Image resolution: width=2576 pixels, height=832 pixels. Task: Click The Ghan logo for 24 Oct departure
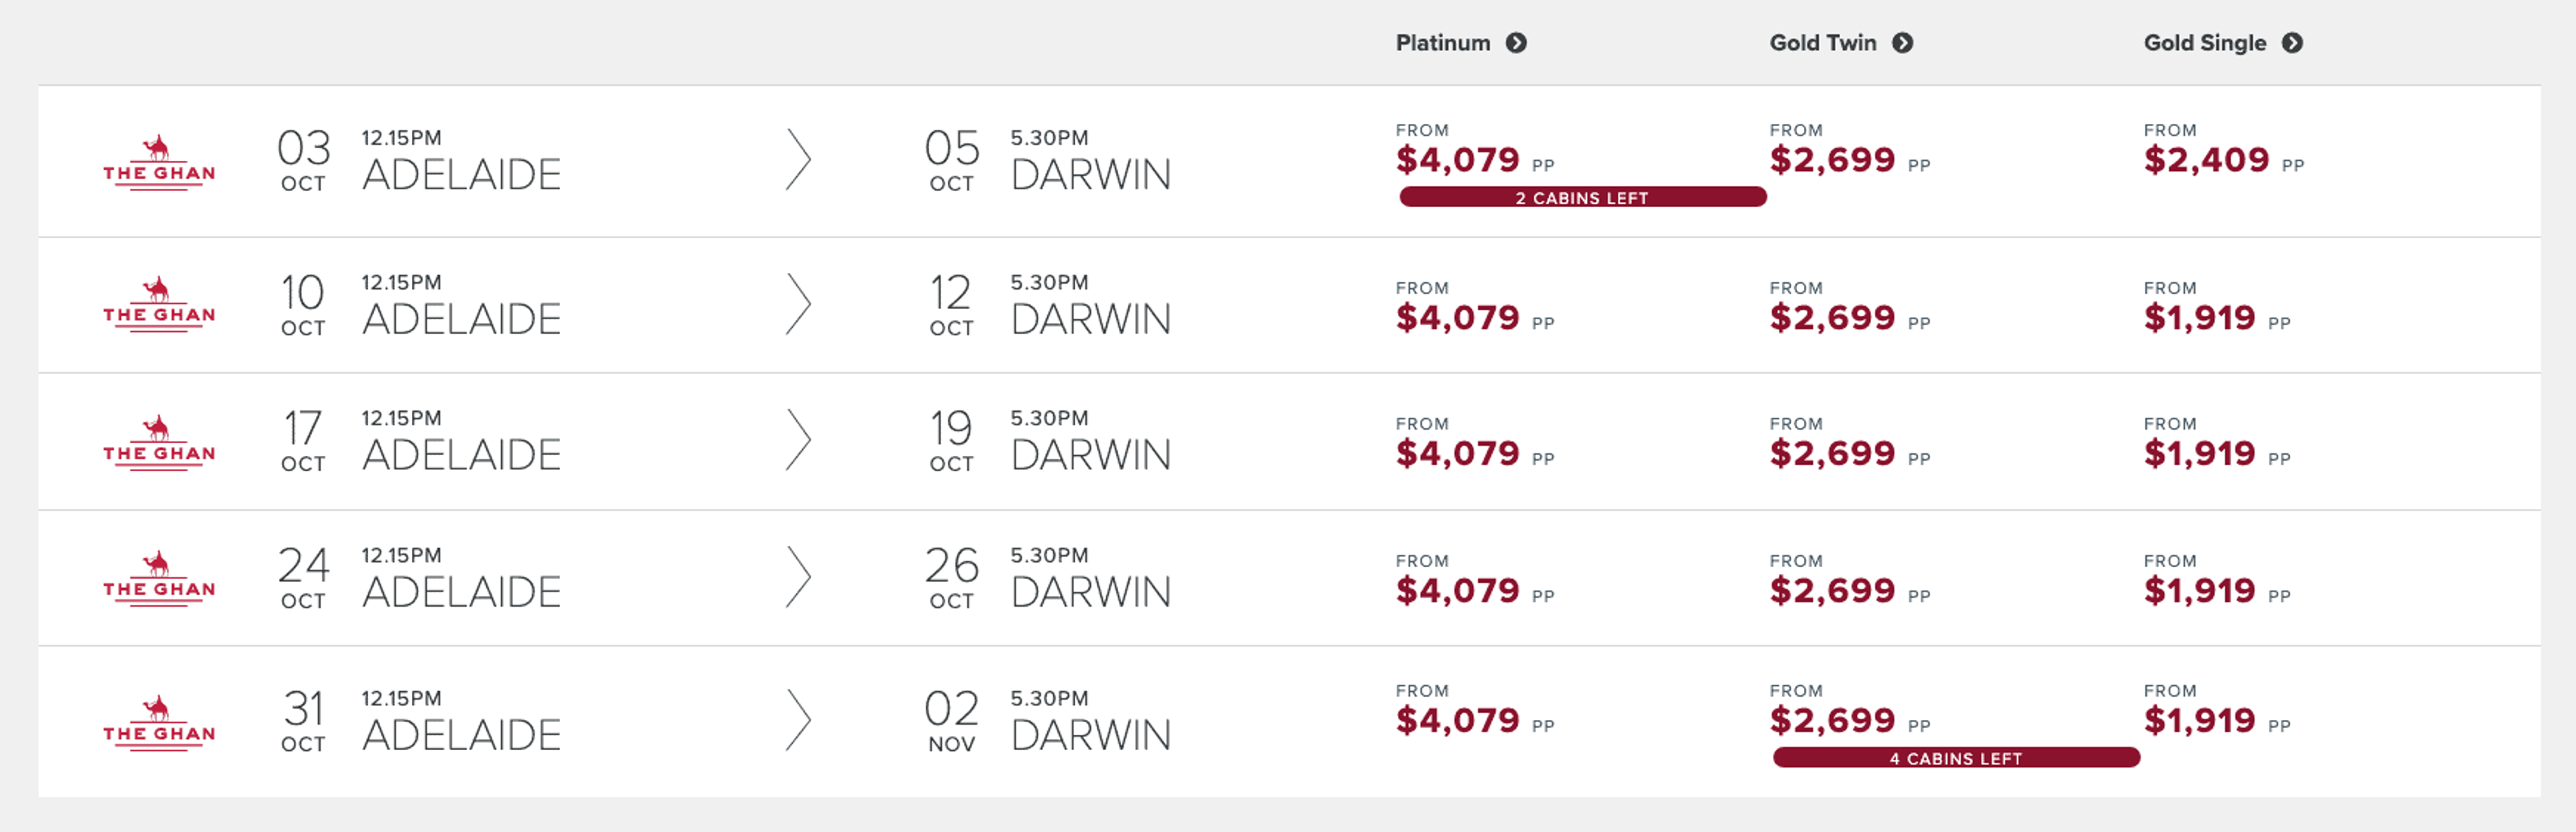[159, 577]
